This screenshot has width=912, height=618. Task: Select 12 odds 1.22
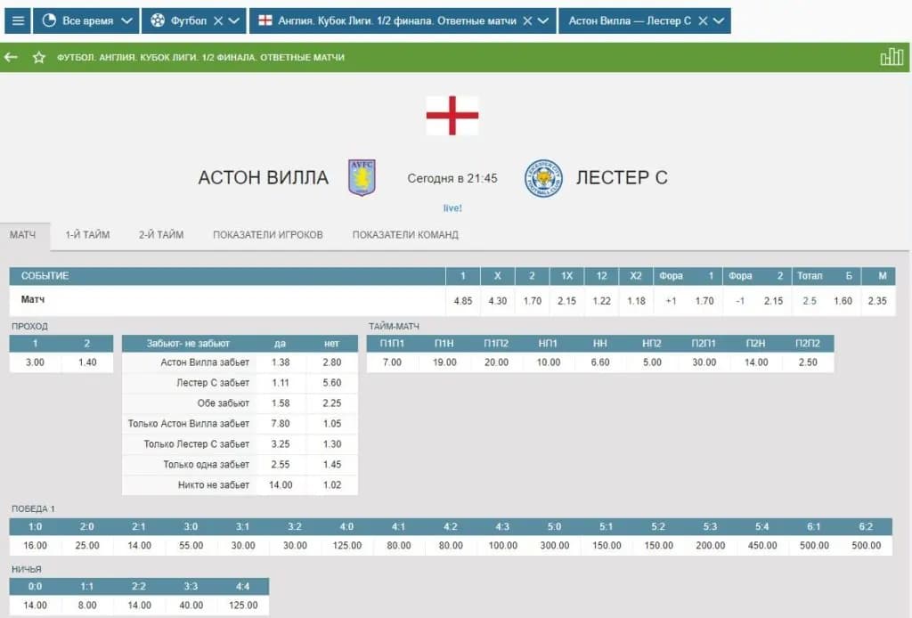click(601, 301)
